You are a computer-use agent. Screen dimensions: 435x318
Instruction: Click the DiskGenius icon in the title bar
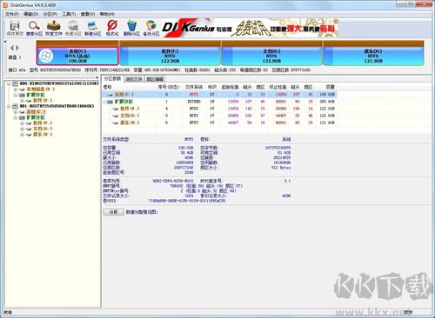pos(5,5)
